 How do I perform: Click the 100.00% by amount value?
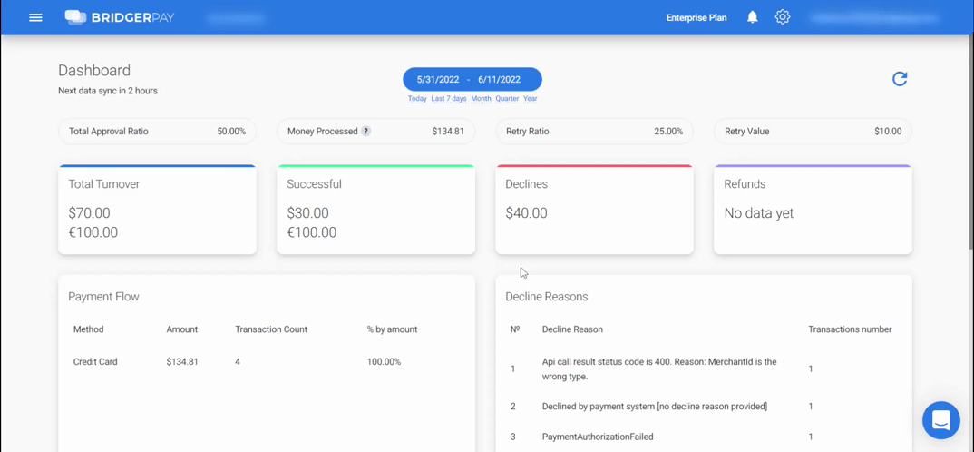pos(384,362)
